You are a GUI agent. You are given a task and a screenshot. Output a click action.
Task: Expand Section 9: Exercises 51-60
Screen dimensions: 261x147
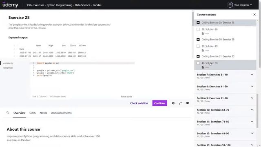point(225,100)
